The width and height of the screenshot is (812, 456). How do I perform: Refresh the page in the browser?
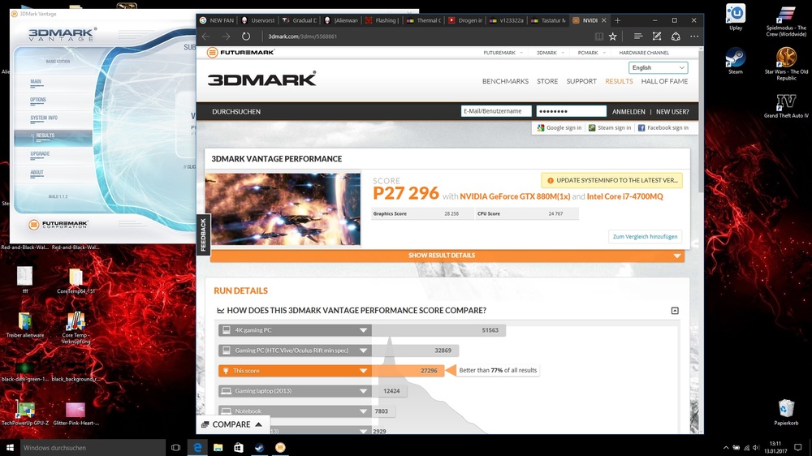coord(246,37)
